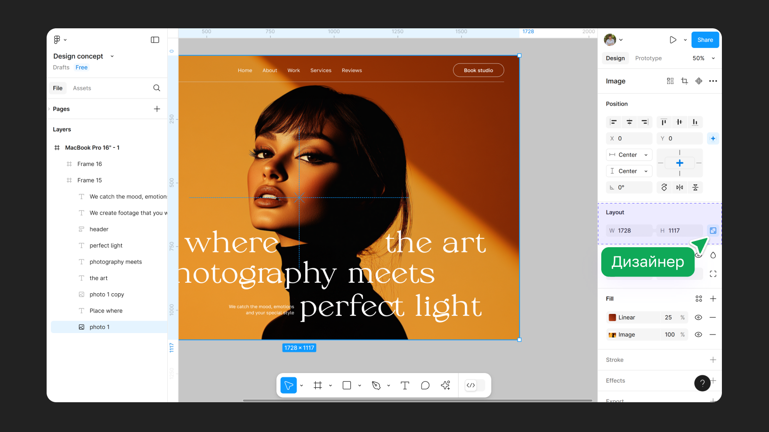Click the Linear fill color swatch
Viewport: 769px width, 432px height.
coord(612,317)
